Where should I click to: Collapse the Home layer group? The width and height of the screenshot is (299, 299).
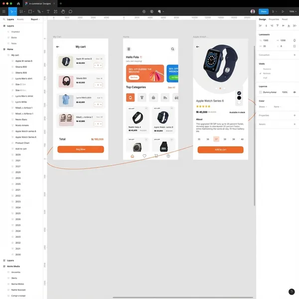click(4, 49)
